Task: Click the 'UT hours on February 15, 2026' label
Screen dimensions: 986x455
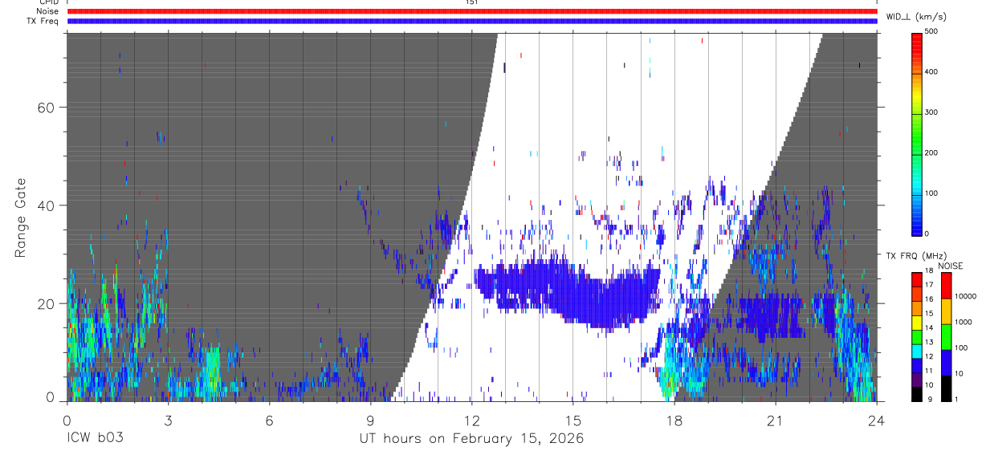Action: 471,440
